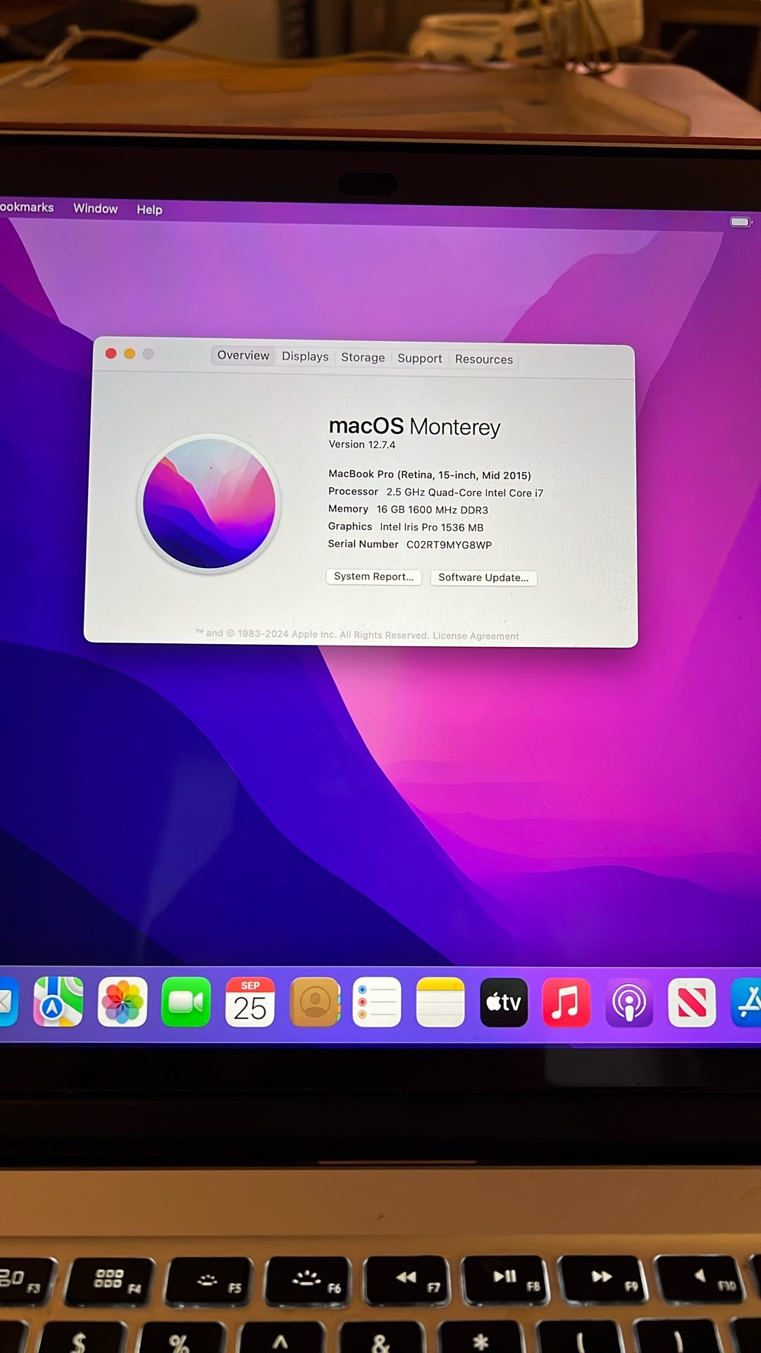Click the Version 12.7.4 text
Screen dimensions: 761x1353
tap(362, 444)
